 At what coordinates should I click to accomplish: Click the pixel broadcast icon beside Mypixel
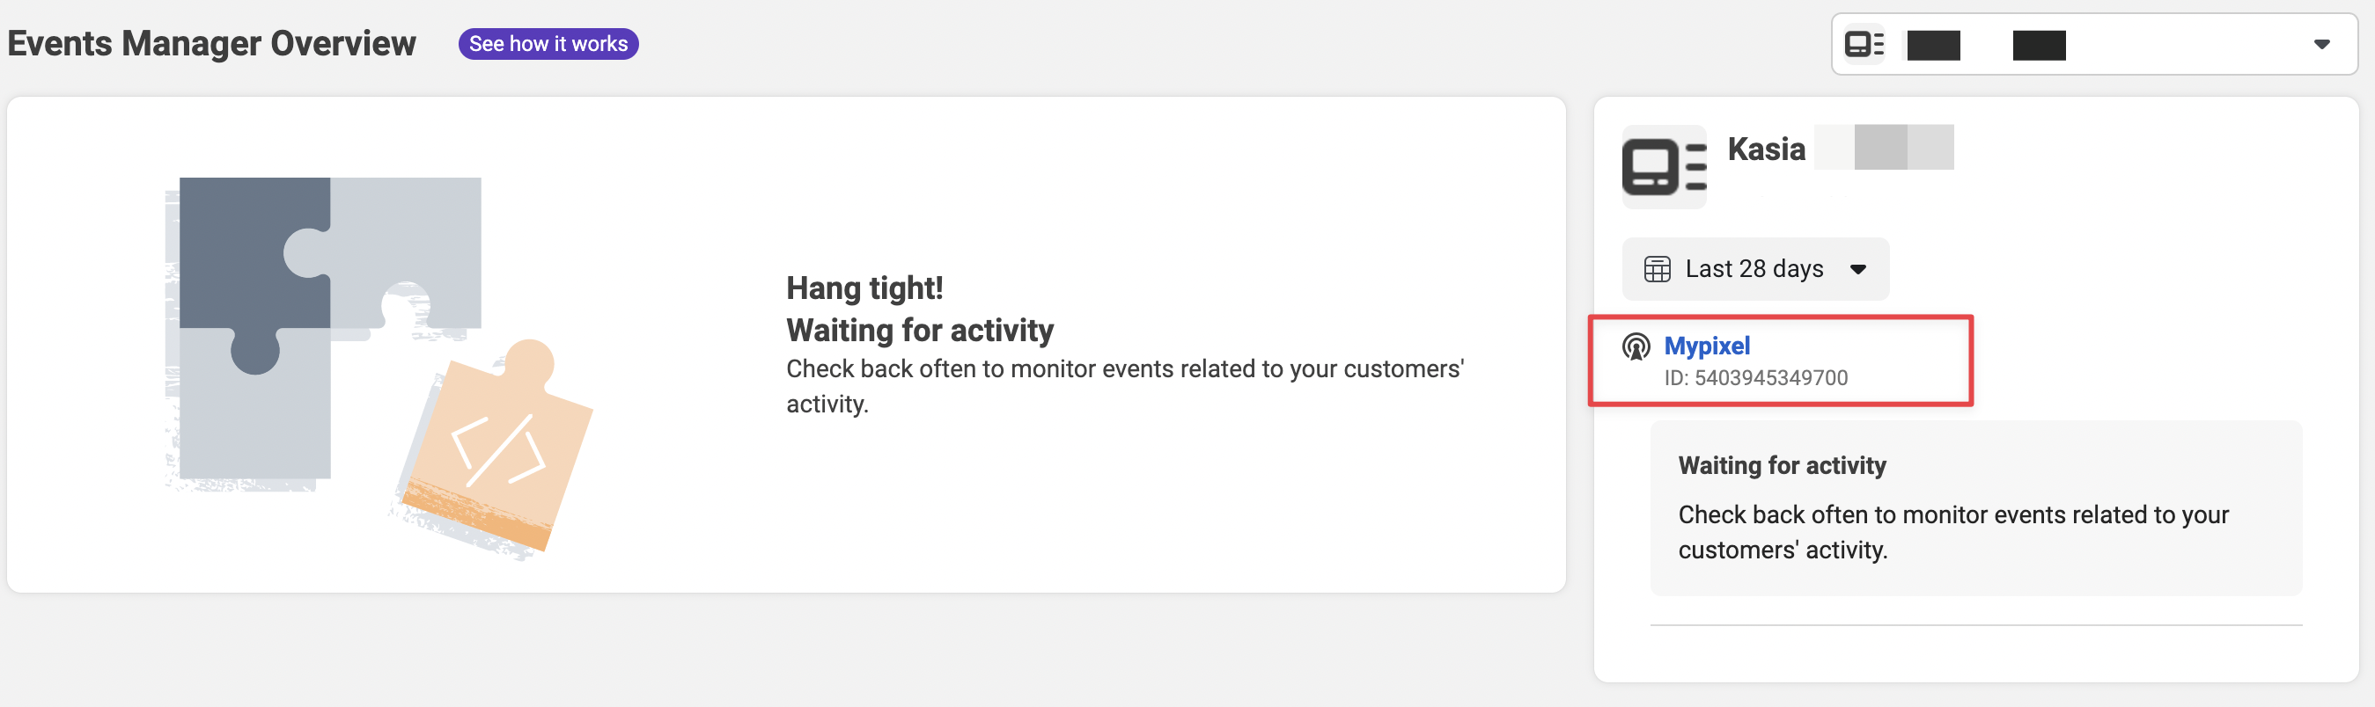[1636, 347]
